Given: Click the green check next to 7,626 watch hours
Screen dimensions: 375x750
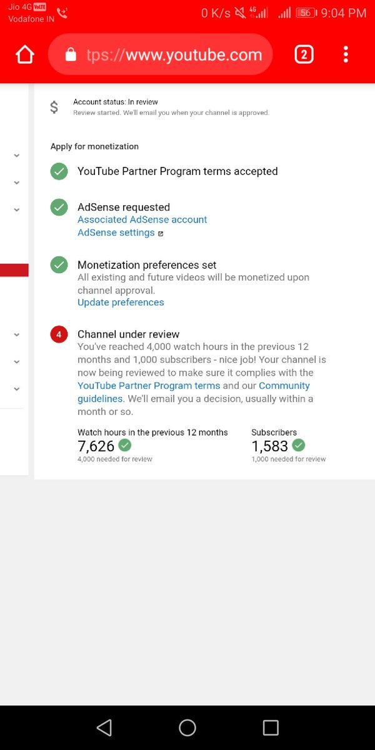Looking at the screenshot, I should click(125, 446).
